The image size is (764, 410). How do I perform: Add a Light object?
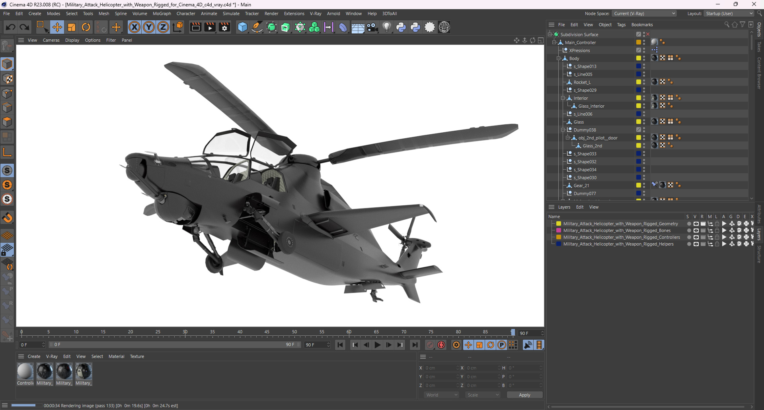click(x=387, y=27)
